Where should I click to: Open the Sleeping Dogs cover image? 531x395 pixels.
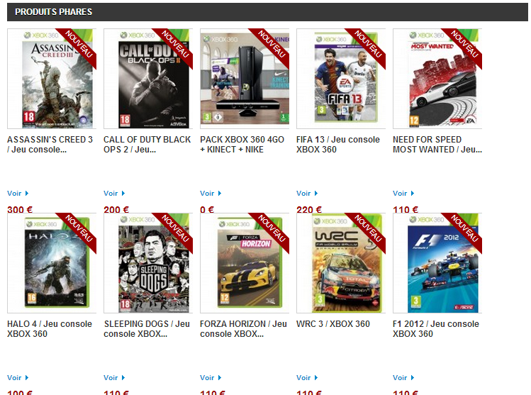tap(148, 263)
